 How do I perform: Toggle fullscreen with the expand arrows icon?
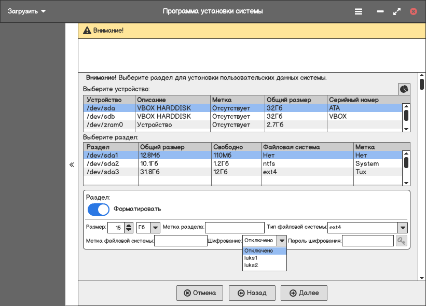(397, 11)
